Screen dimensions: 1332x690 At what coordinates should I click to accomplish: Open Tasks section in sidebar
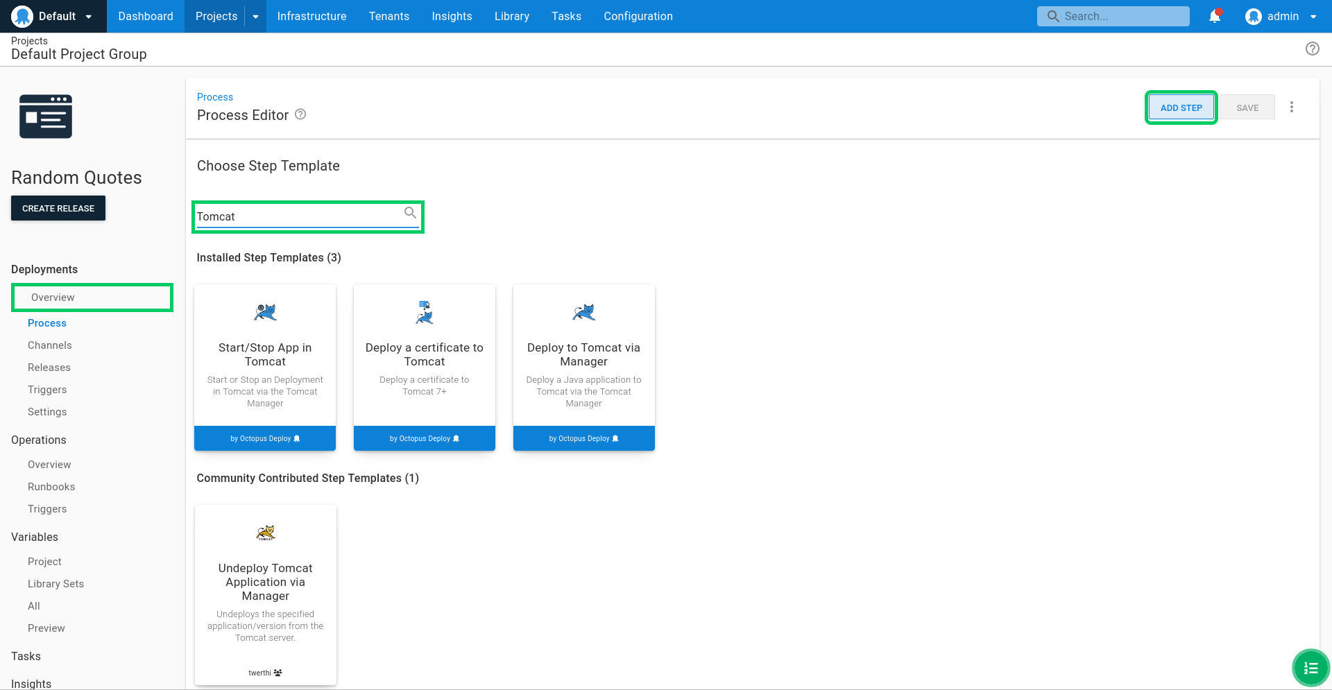click(26, 656)
